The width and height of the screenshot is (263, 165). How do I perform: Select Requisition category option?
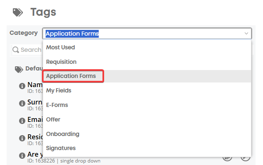coord(147,62)
